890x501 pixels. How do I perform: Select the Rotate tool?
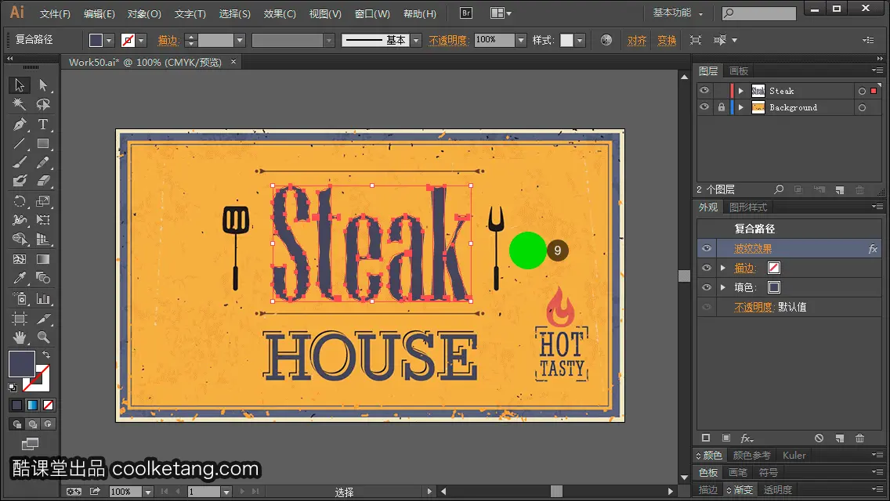pos(20,201)
